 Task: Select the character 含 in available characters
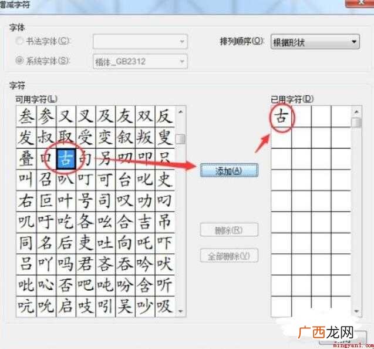click(x=145, y=286)
